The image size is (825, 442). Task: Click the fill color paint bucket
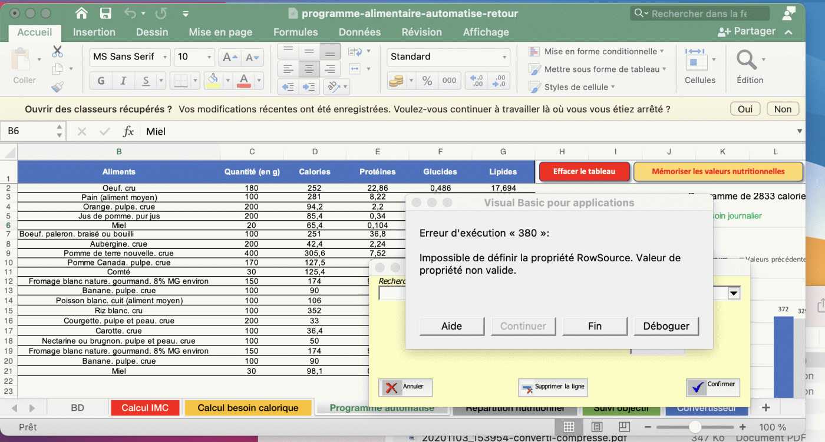[x=213, y=80]
